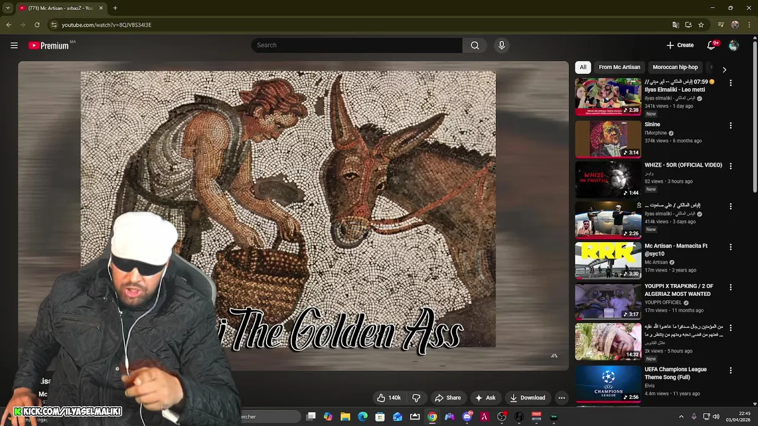Open more options for WHIZE - 5OR video
Screen dimensions: 758x426
(731, 166)
